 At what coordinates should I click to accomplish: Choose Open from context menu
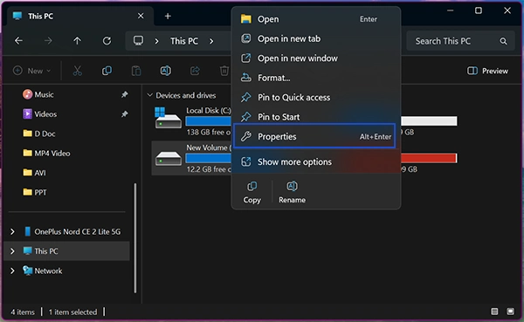coord(316,19)
